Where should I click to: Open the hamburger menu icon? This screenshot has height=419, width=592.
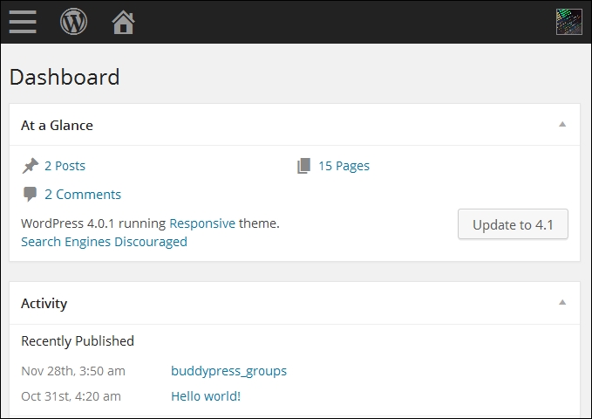click(x=23, y=22)
